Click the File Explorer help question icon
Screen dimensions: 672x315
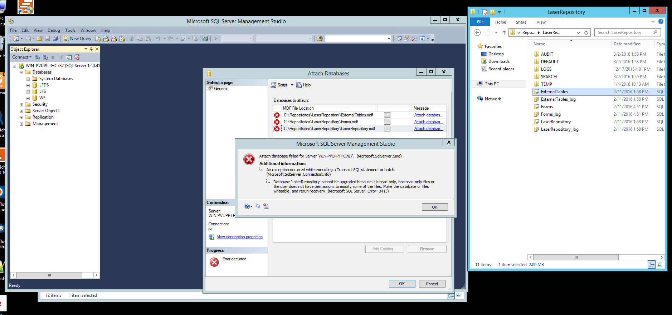pyautogui.click(x=661, y=21)
